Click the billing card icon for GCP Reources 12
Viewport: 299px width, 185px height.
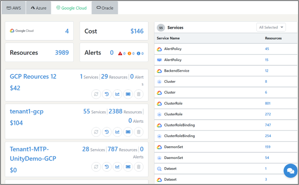coord(128,94)
